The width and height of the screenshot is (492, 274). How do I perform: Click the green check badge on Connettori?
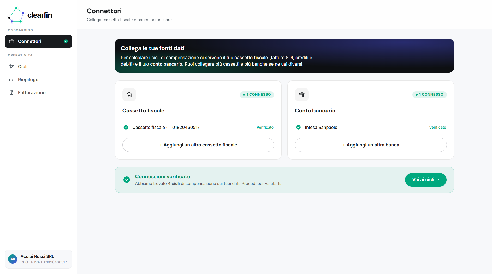(x=66, y=41)
